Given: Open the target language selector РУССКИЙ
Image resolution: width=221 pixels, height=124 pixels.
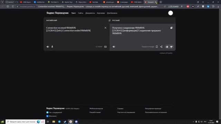Looking at the screenshot, I should click(x=116, y=21).
